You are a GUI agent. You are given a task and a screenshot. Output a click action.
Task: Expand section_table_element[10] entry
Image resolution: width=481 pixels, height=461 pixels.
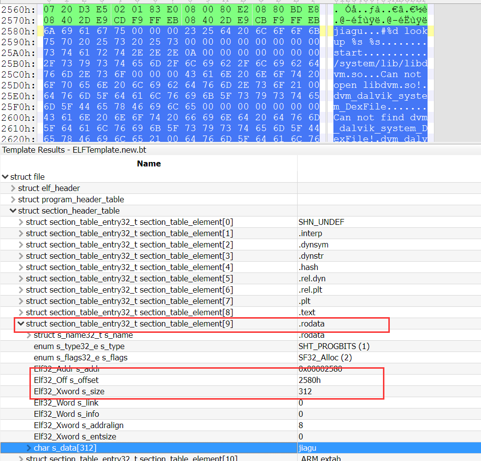(x=21, y=459)
